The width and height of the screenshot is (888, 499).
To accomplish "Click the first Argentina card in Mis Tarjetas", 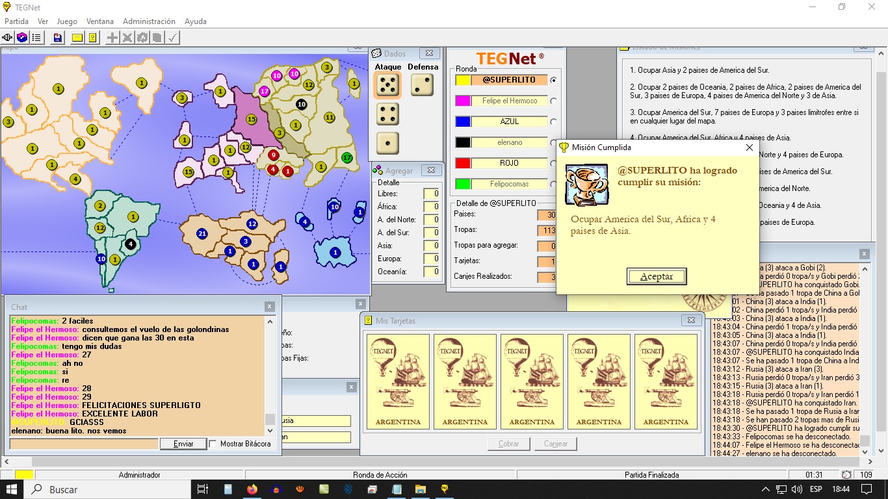I will 398,381.
